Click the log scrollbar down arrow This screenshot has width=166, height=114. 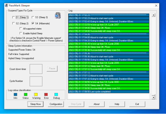point(153,97)
